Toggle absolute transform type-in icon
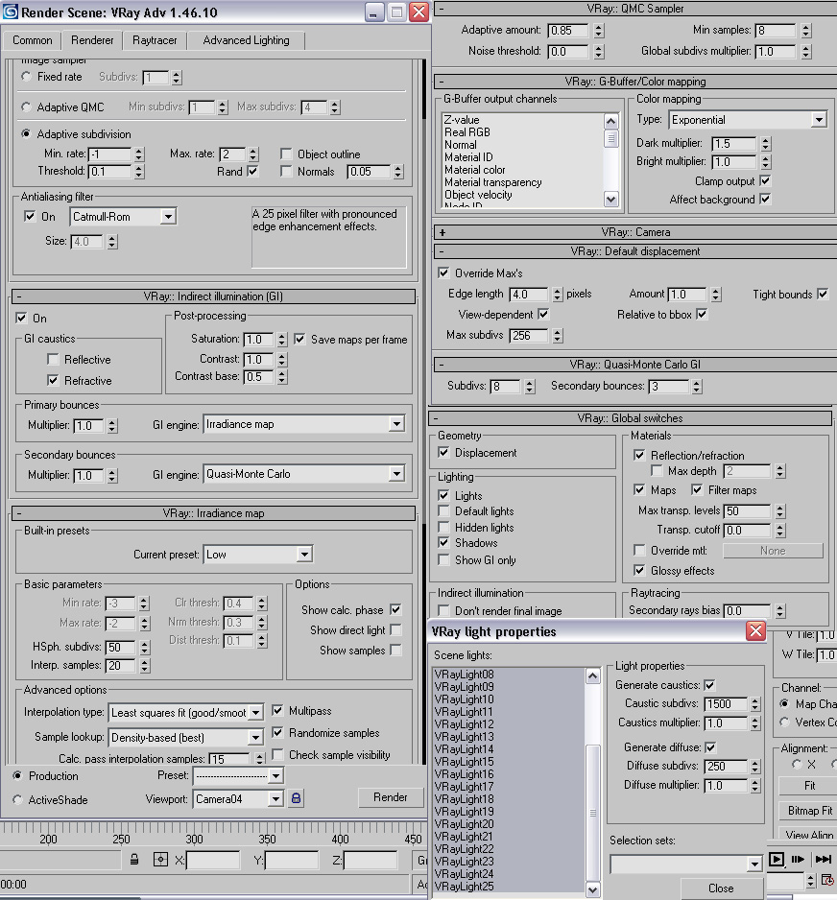Viewport: 837px width, 900px height. click(160, 860)
